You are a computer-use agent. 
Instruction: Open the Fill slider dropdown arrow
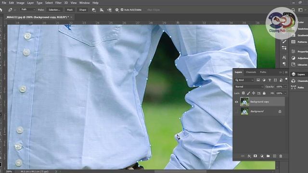point(285,93)
